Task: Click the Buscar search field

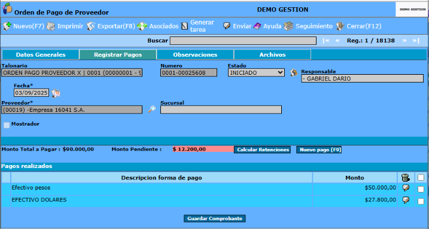Action: pos(243,41)
